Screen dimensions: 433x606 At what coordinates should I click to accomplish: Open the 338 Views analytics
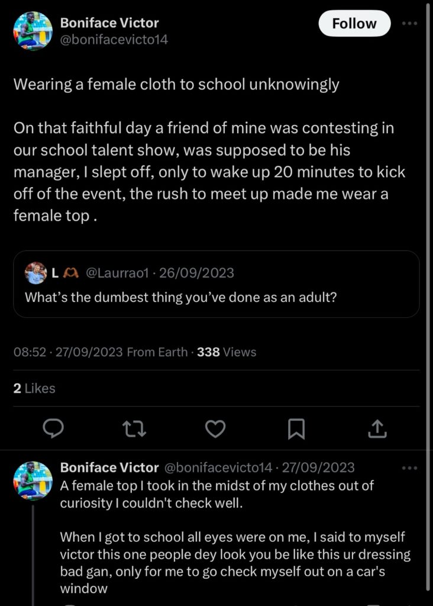coord(227,352)
